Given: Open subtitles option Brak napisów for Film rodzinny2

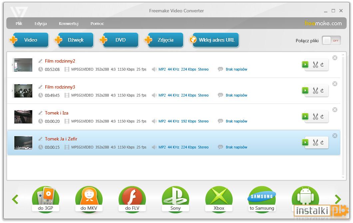Looking at the screenshot, I should pos(236,69).
